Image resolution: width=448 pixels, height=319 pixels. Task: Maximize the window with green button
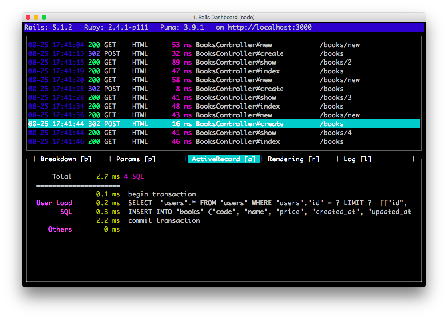coord(44,17)
